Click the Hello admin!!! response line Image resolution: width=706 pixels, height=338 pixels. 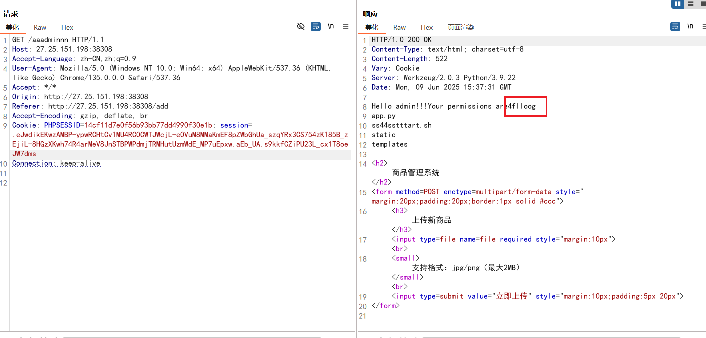click(x=453, y=106)
